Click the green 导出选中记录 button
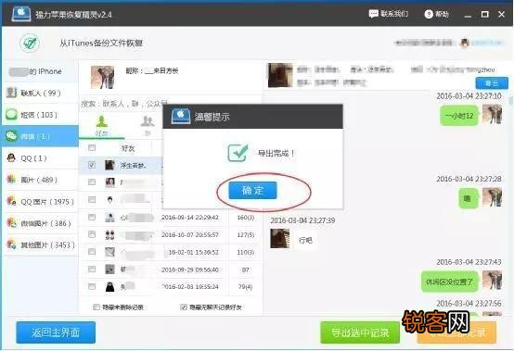Viewport: 514px width, 351px height. [x=360, y=332]
